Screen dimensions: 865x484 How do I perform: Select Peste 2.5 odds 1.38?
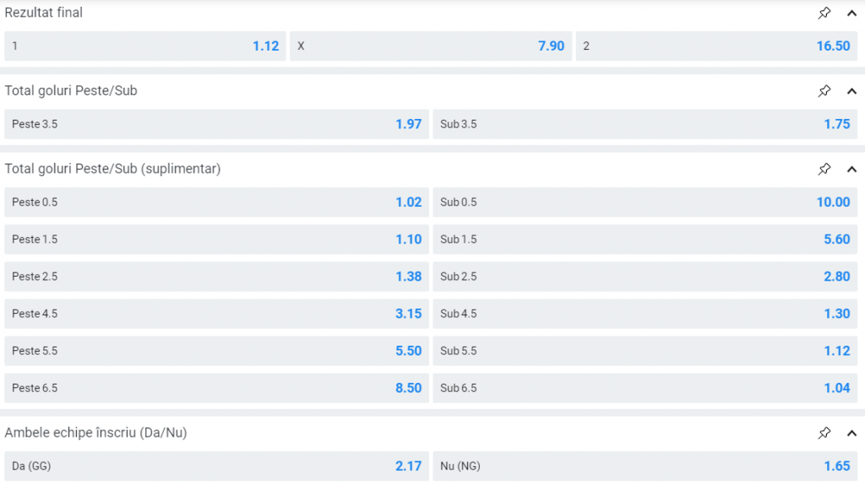[x=216, y=277]
